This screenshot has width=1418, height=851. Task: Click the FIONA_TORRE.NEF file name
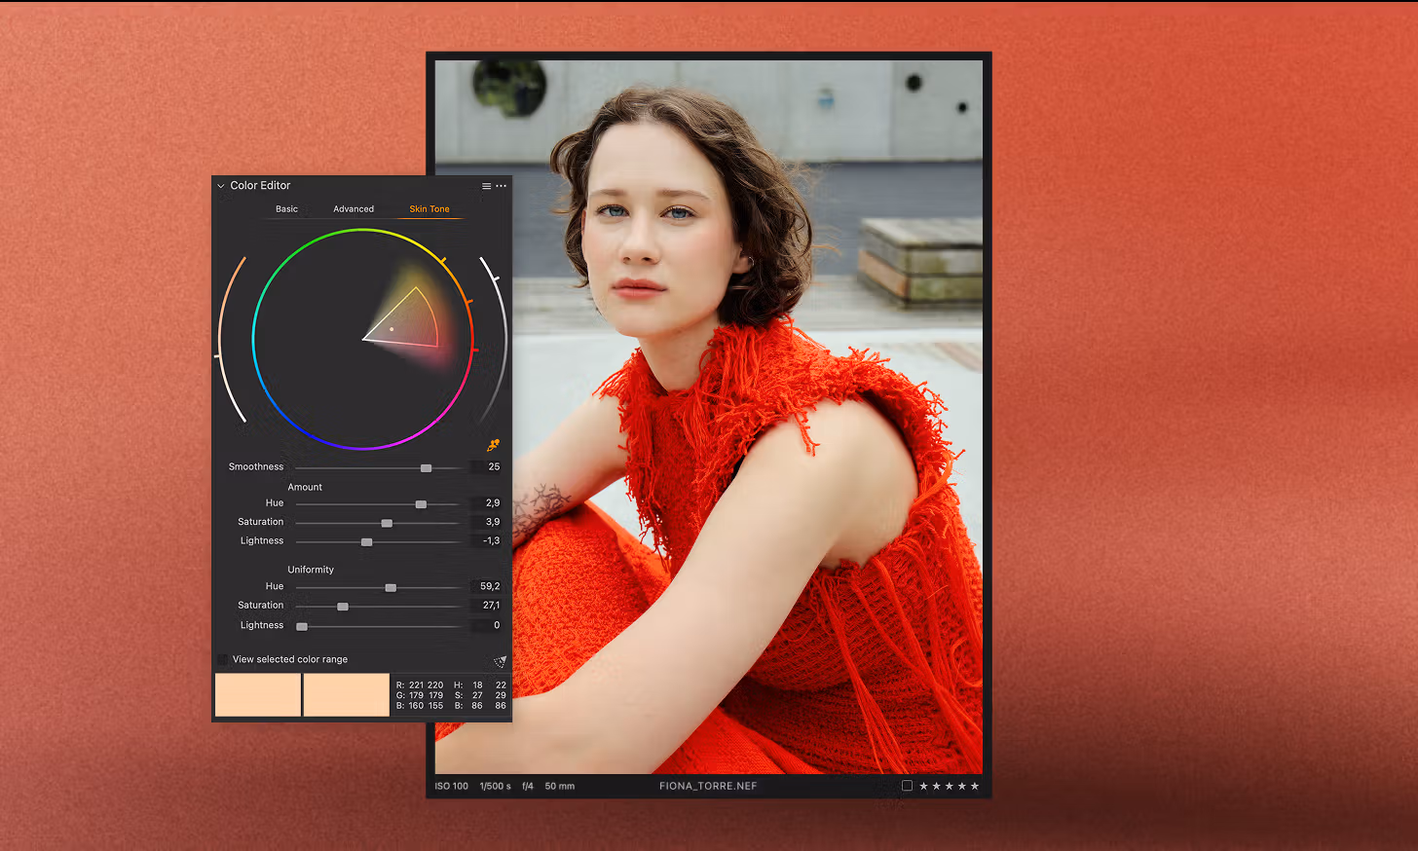pos(708,786)
